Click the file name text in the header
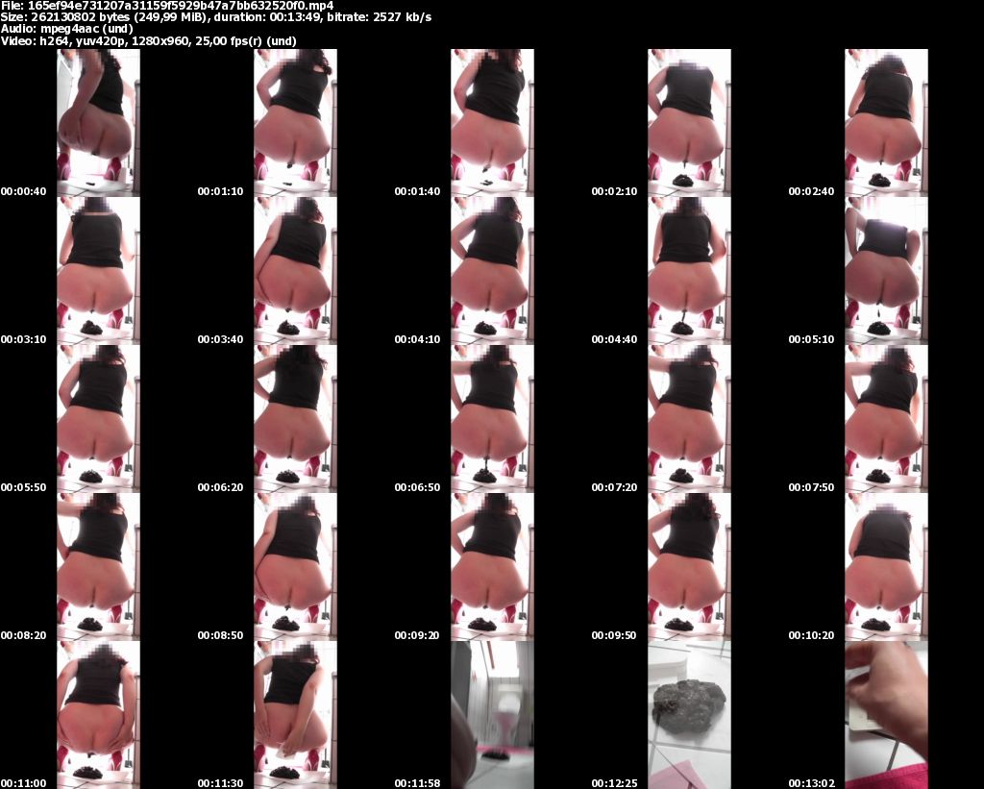This screenshot has height=789, width=984. coord(166,5)
